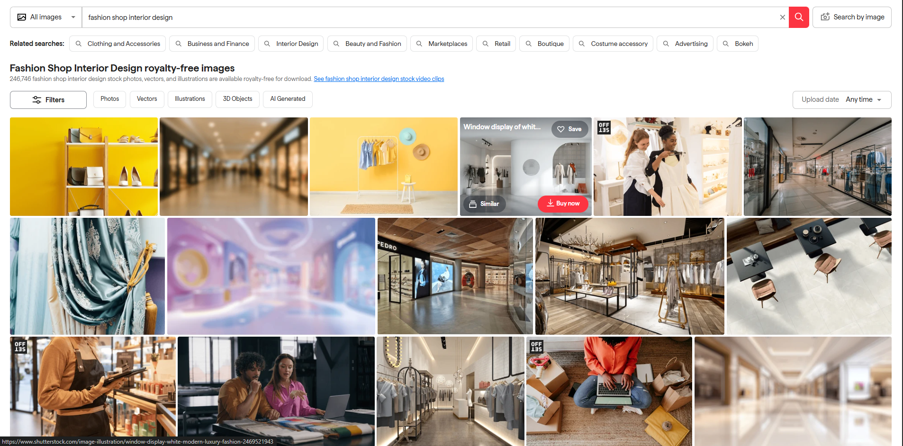Click the red search magnifier button
Screen dimensions: 903x446
[x=798, y=17]
